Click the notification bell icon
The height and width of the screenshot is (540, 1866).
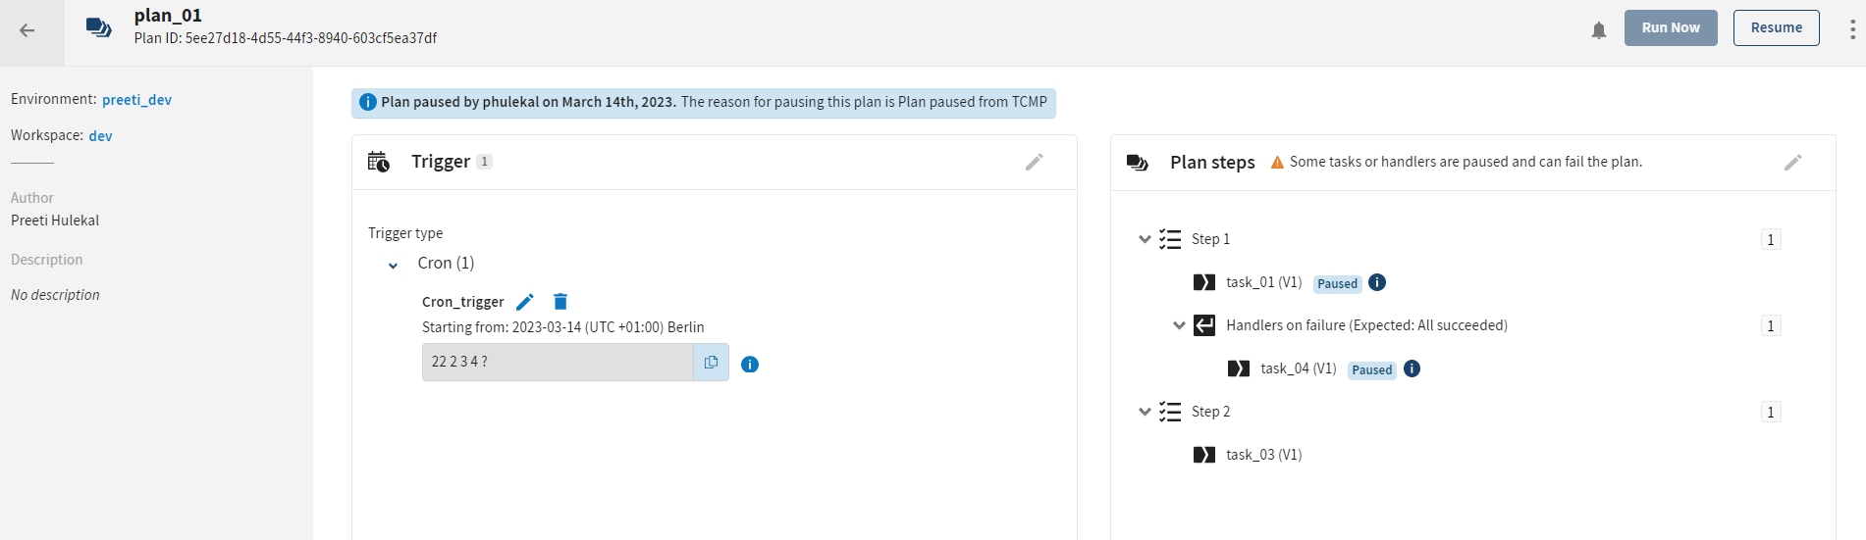tap(1599, 30)
